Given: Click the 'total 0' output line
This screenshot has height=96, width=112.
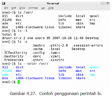Looking at the screenshot, I should click(x=9, y=34).
